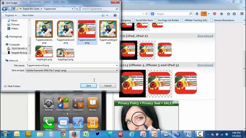Select the Tupperwarelogo2.png file

coord(108,32)
